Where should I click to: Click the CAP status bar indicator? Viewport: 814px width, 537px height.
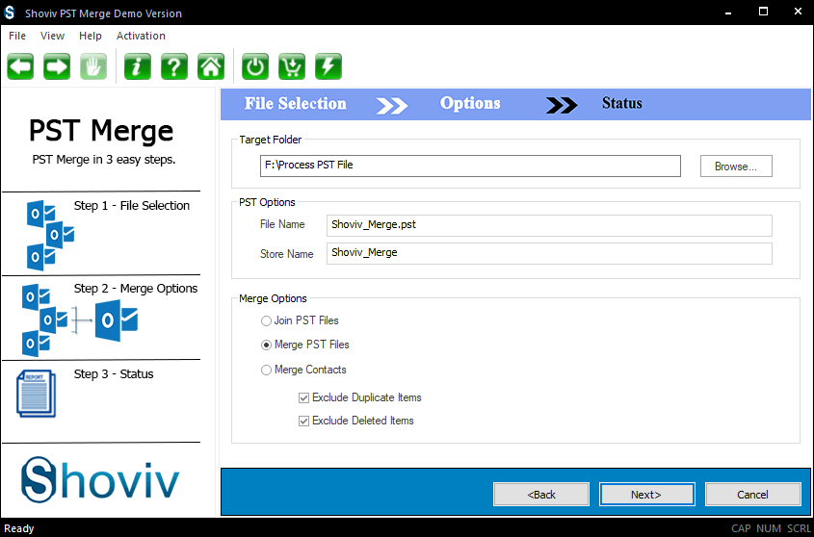(741, 528)
